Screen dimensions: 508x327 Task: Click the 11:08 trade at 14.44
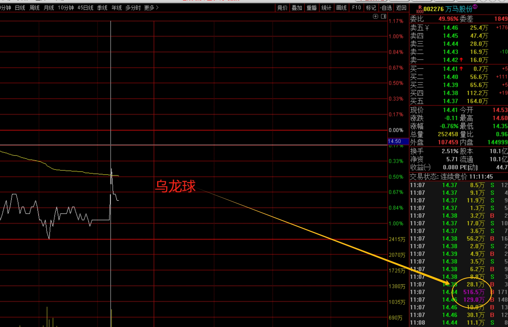459,322
